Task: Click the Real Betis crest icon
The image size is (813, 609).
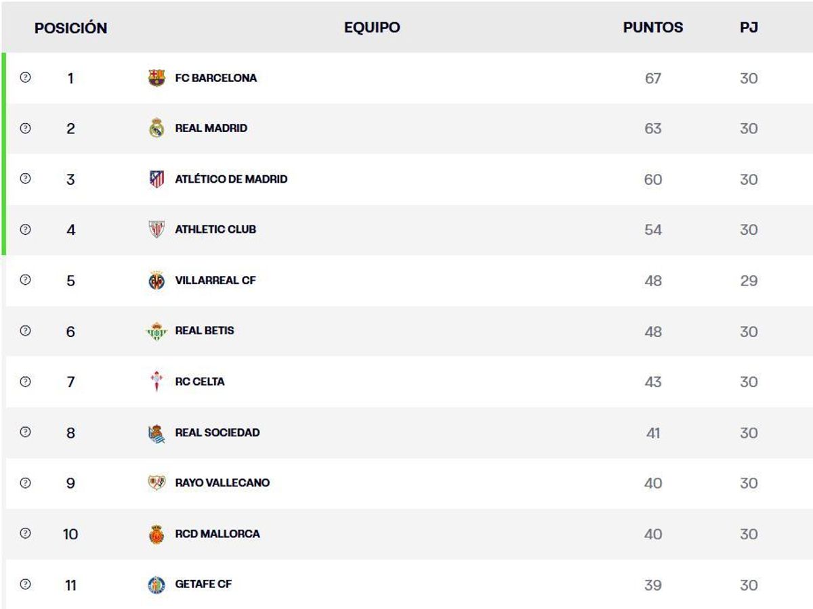Action: (157, 331)
